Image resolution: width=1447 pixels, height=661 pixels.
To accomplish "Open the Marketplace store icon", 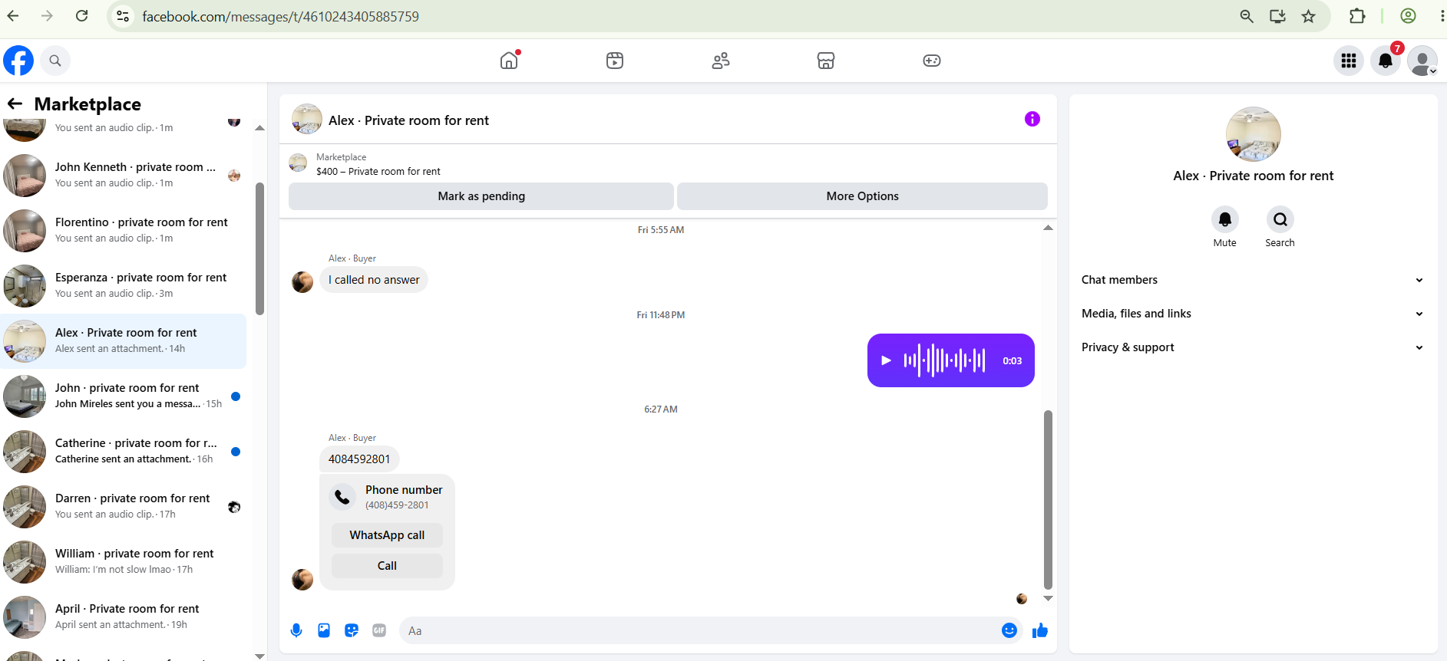I will click(x=826, y=61).
